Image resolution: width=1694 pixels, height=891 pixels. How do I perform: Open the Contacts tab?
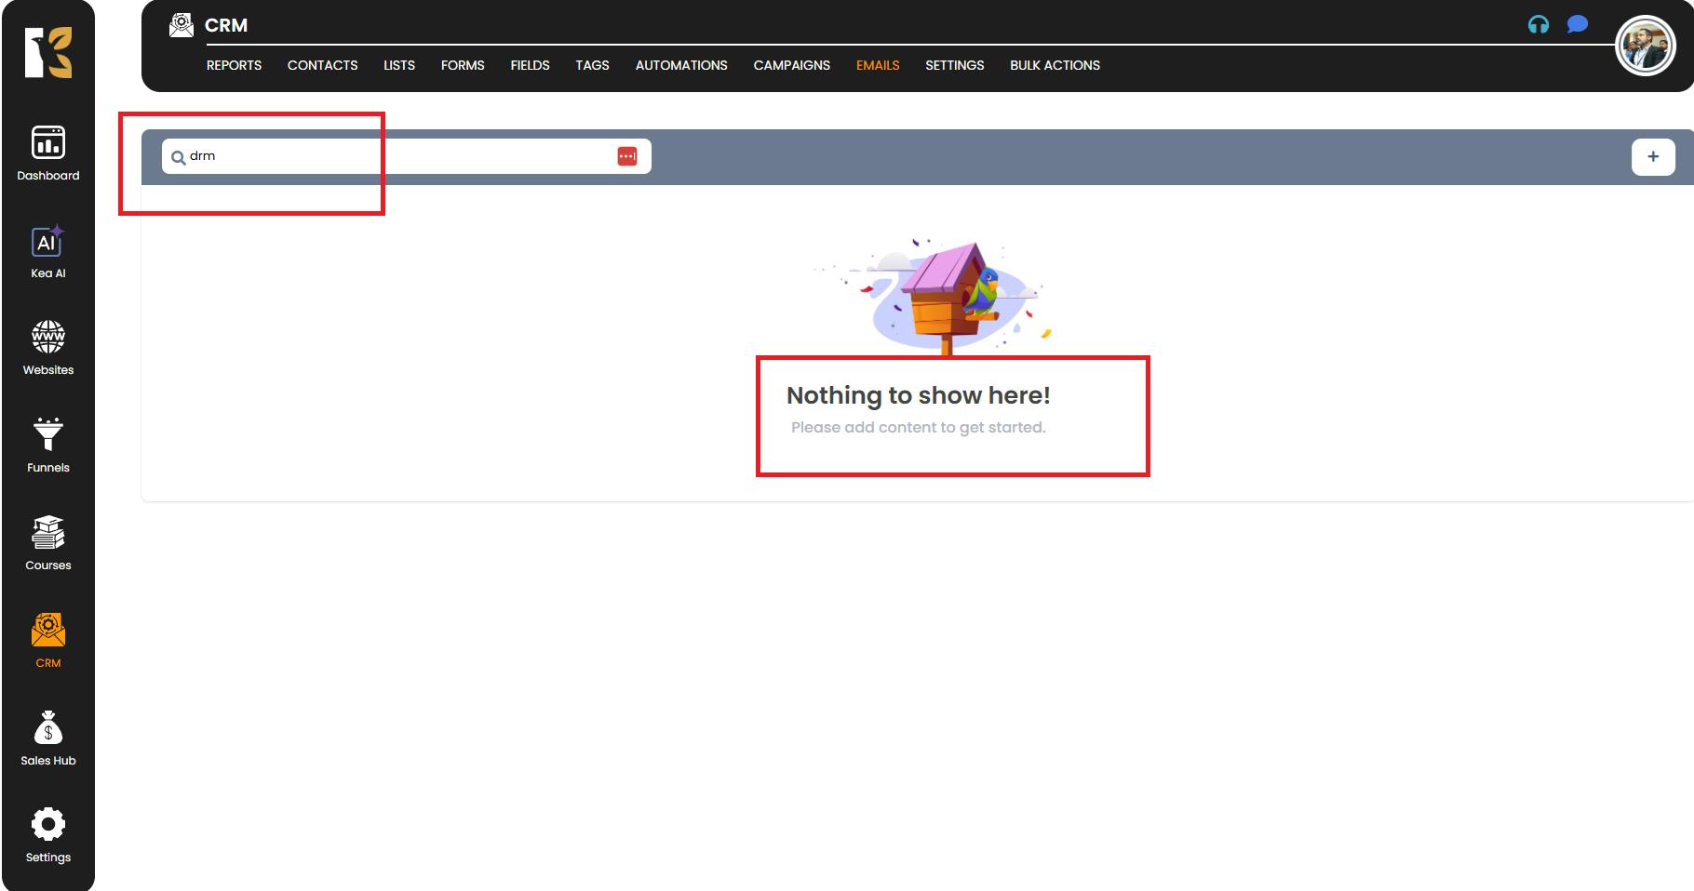coord(322,65)
